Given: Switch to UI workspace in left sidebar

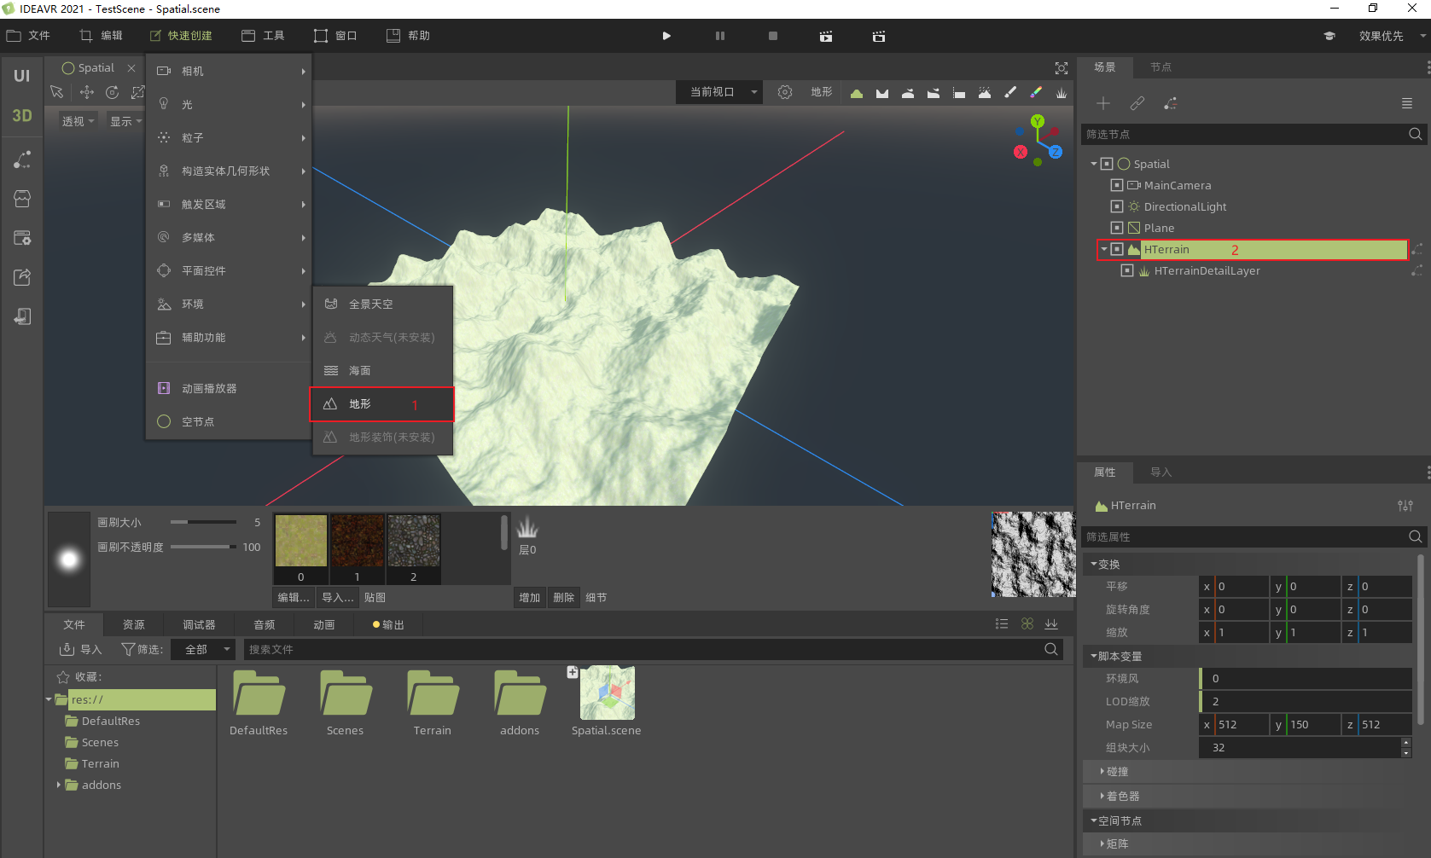Looking at the screenshot, I should pyautogui.click(x=22, y=76).
